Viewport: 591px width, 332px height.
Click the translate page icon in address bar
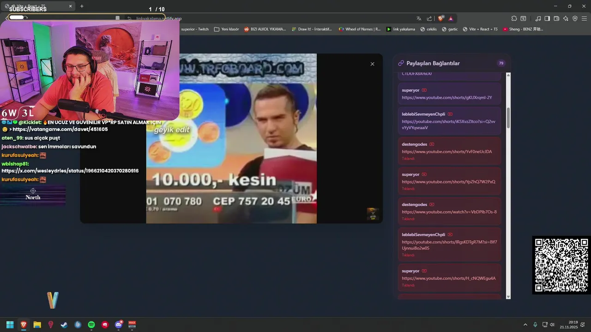click(x=419, y=18)
